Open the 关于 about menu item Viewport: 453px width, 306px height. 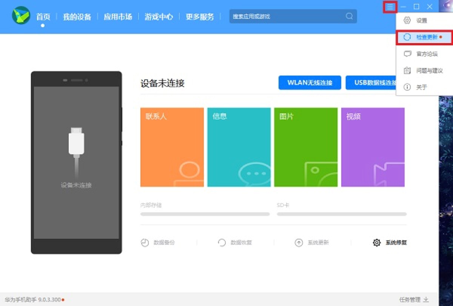[x=421, y=87]
